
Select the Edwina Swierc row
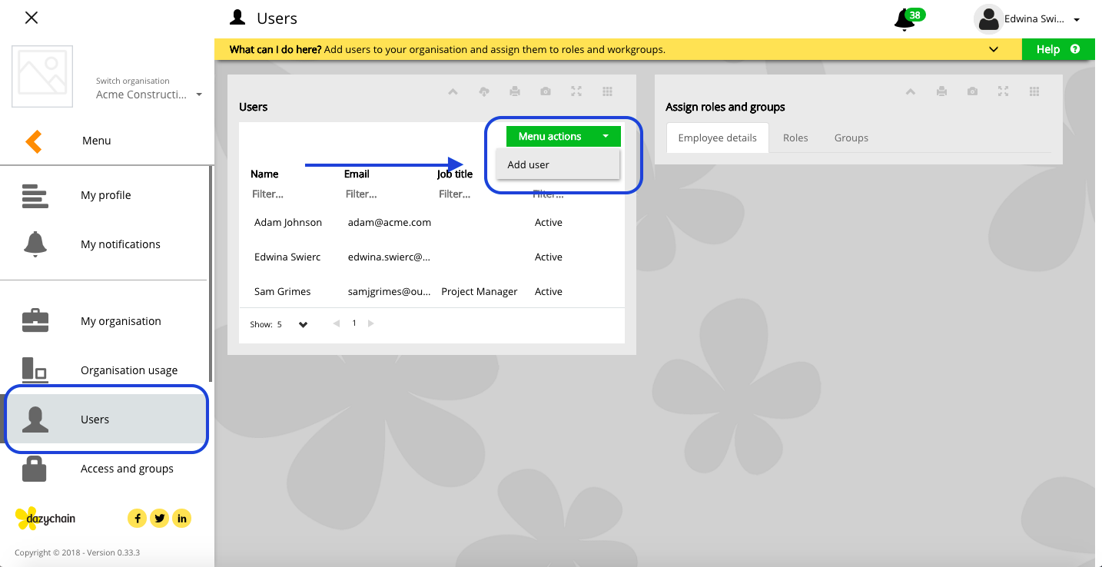432,257
